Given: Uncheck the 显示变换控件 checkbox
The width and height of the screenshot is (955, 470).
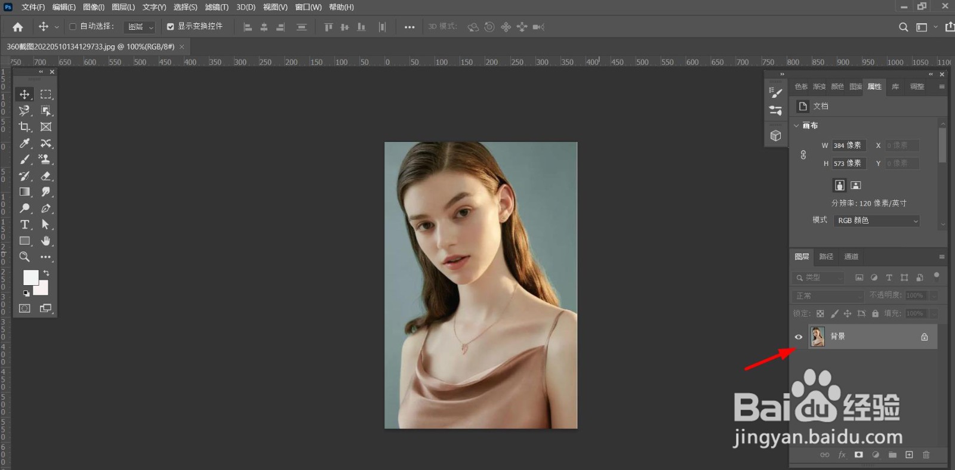Looking at the screenshot, I should tap(170, 27).
